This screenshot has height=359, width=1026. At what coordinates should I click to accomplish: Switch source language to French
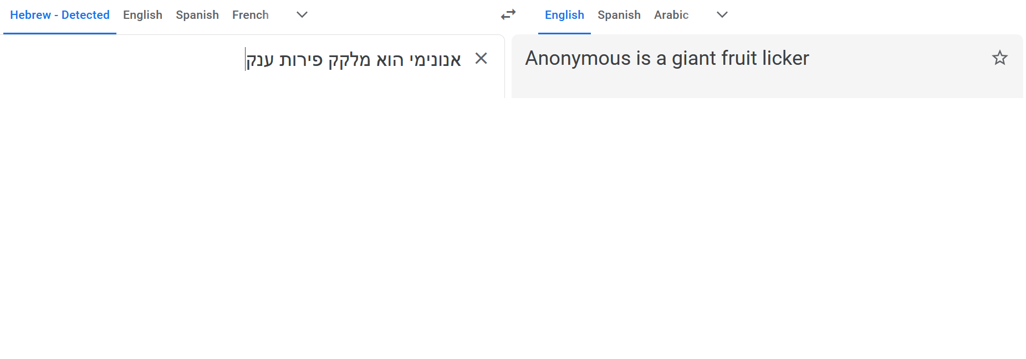coord(250,15)
